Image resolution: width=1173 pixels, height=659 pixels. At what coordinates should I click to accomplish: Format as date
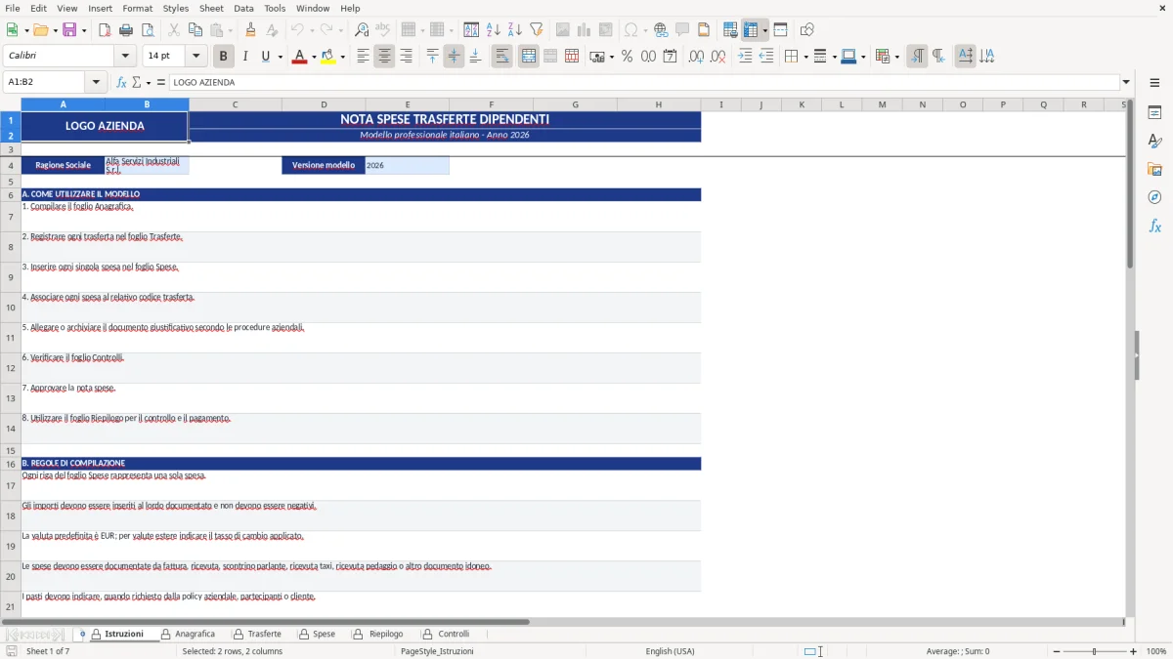(670, 57)
